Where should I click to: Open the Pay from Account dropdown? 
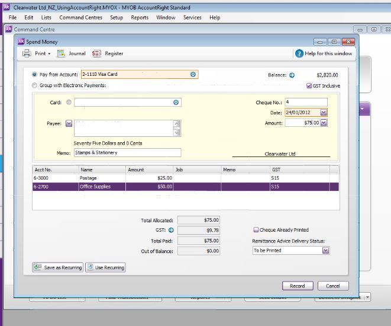(193, 75)
